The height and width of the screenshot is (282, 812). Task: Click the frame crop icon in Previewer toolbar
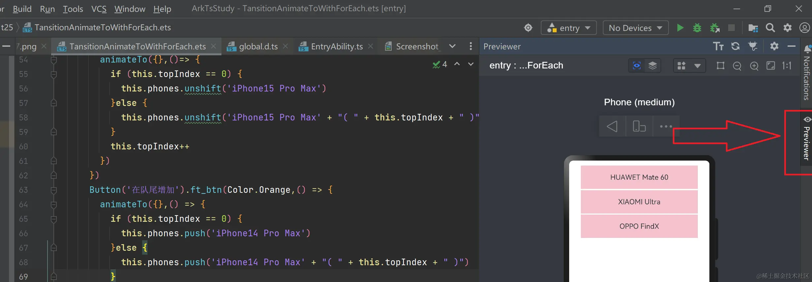(720, 65)
